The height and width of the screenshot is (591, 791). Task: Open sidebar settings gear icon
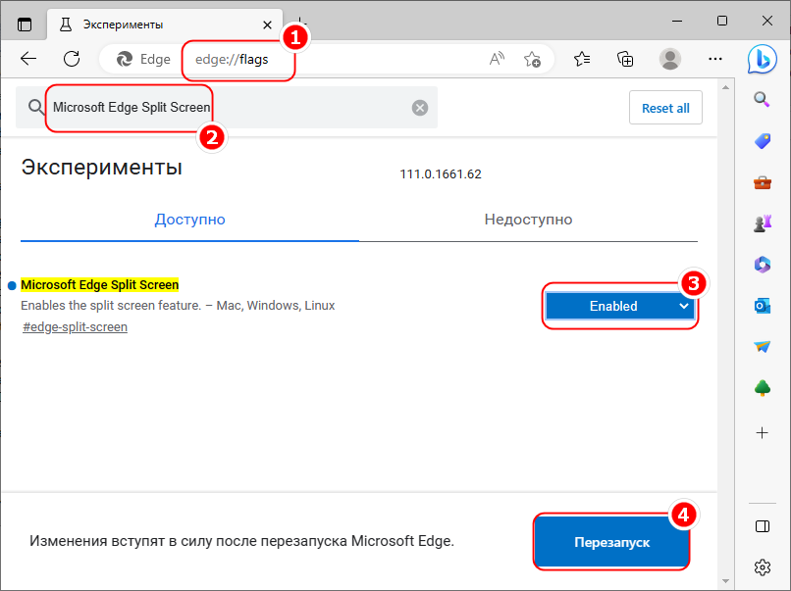pyautogui.click(x=763, y=567)
